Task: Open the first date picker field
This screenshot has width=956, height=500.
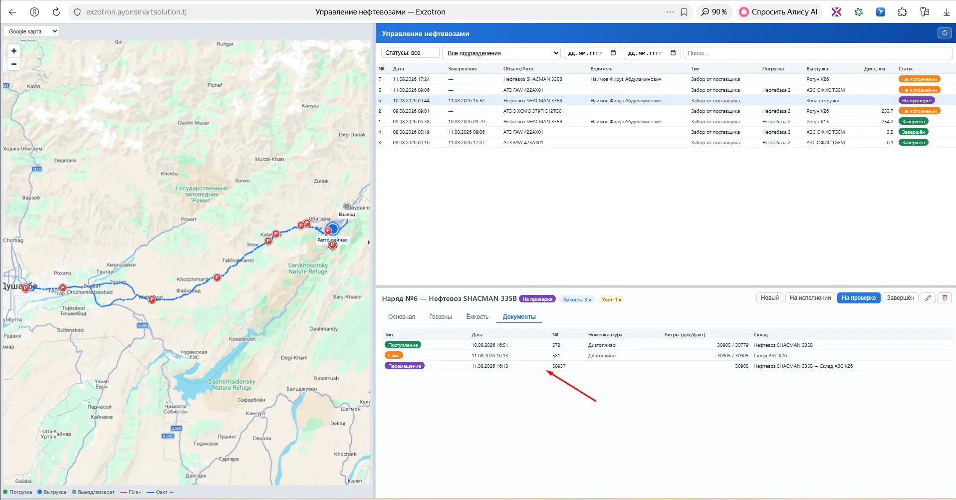Action: (x=592, y=53)
